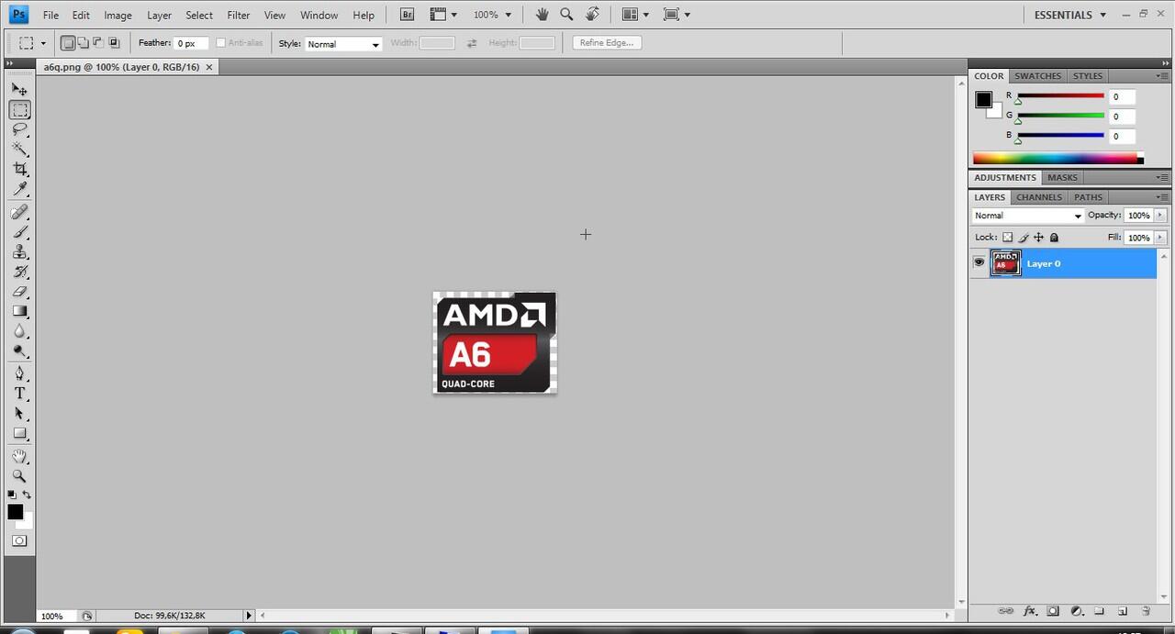Delete layer using the trash icon
The height and width of the screenshot is (634, 1175).
tap(1146, 611)
